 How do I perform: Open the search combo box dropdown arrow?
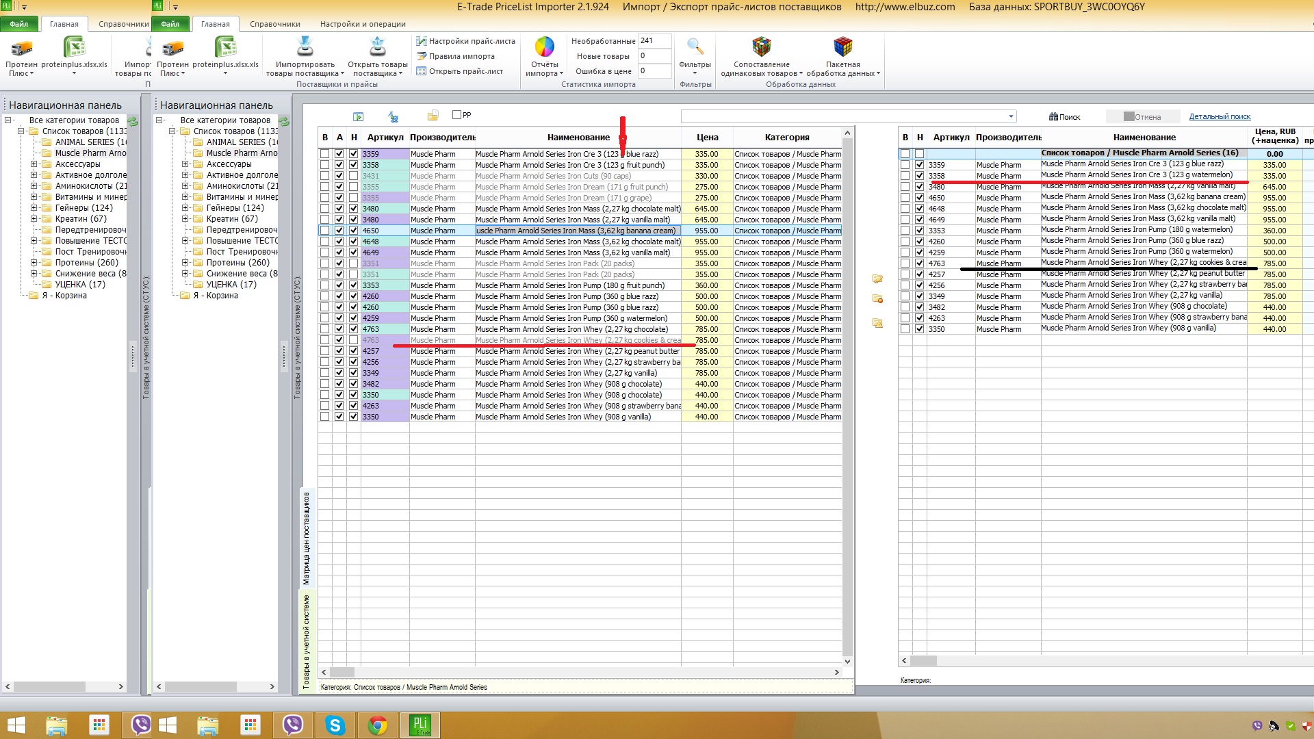pyautogui.click(x=1011, y=116)
